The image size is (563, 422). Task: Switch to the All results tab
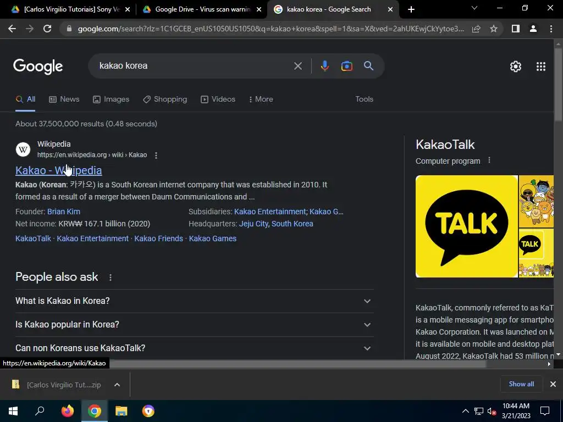[25, 99]
